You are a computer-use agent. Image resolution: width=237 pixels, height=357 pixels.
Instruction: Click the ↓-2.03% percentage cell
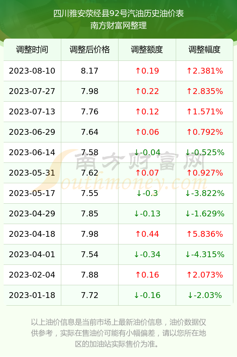tap(205, 295)
